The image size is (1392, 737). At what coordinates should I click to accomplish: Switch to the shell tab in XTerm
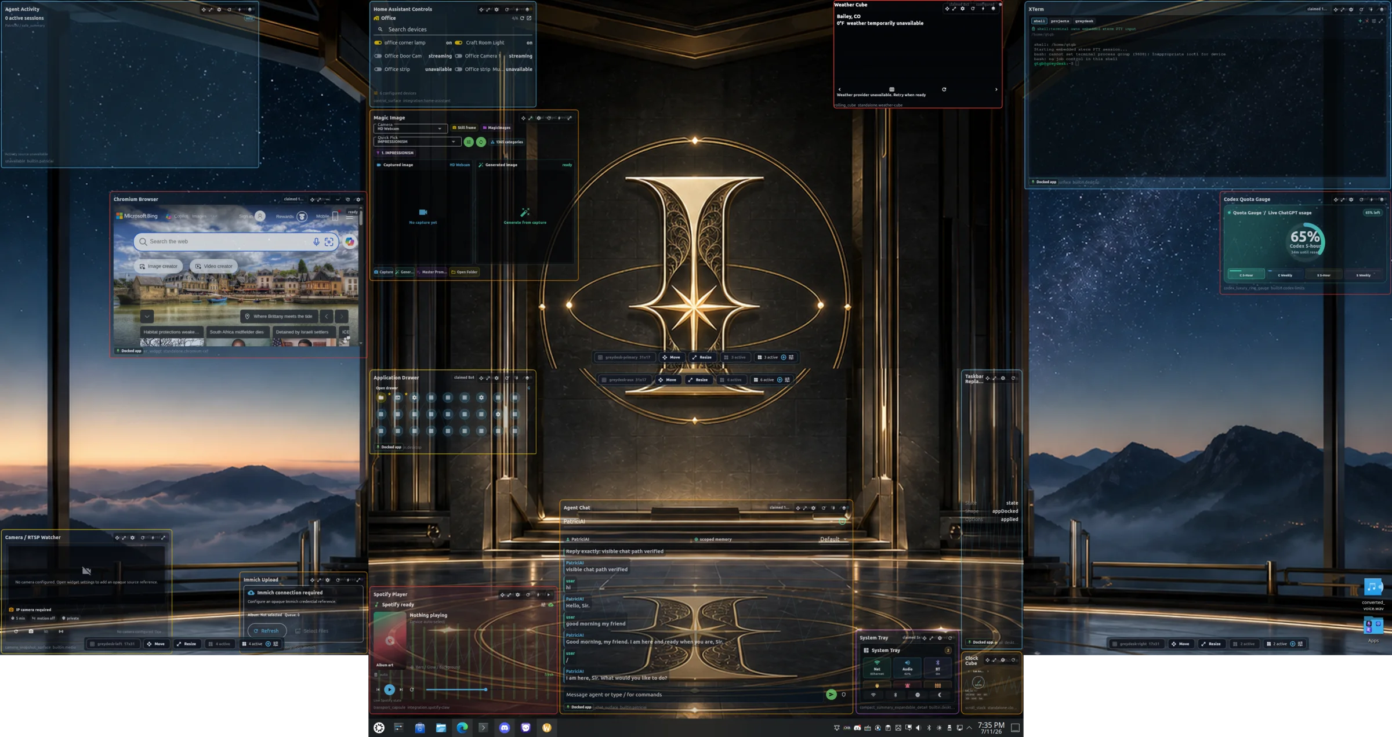(x=1039, y=21)
